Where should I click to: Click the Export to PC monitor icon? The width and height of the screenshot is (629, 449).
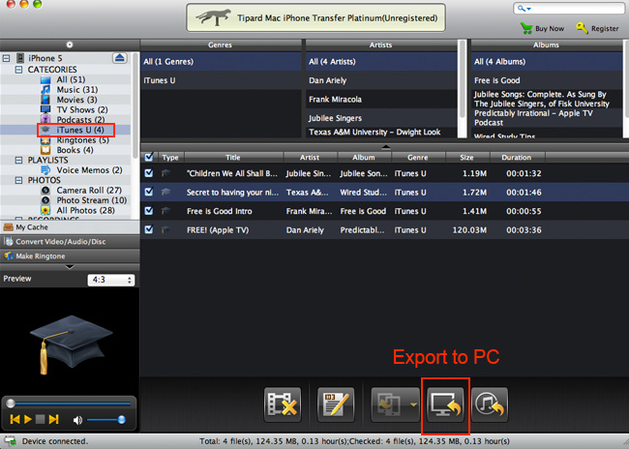[x=445, y=404]
